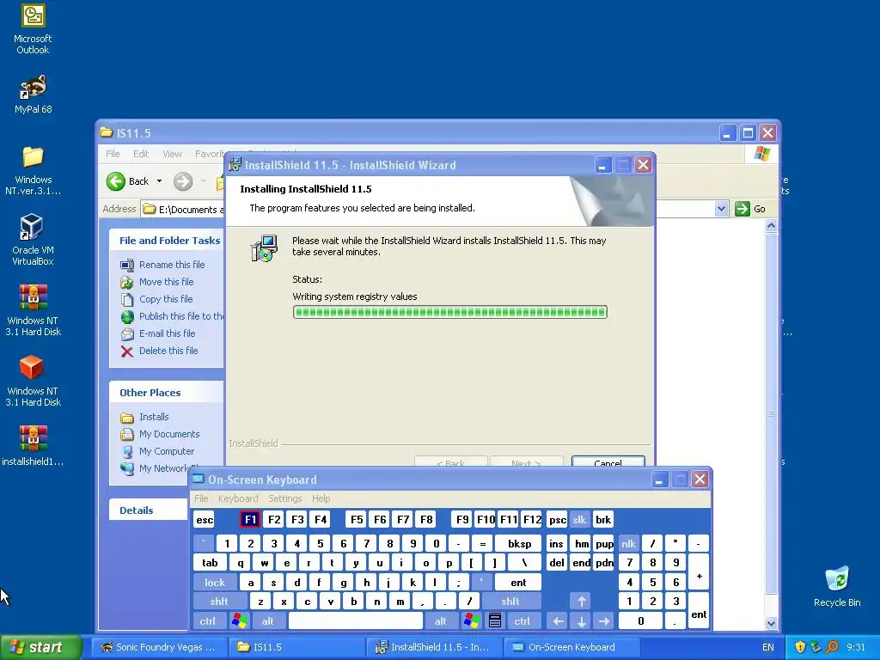Open the Back button history dropdown arrow

pyautogui.click(x=159, y=181)
